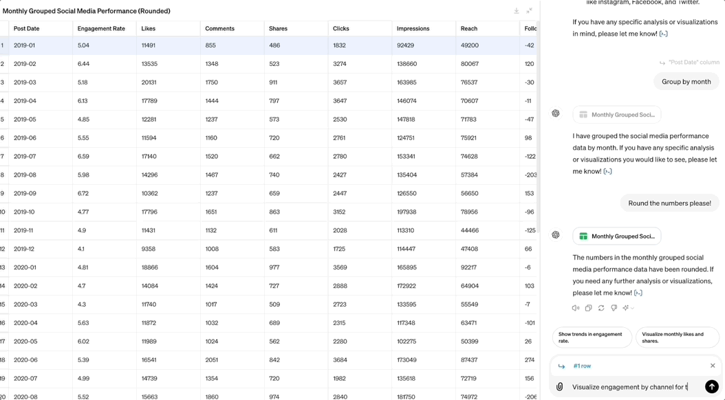Select the Post Date column header

pos(27,29)
